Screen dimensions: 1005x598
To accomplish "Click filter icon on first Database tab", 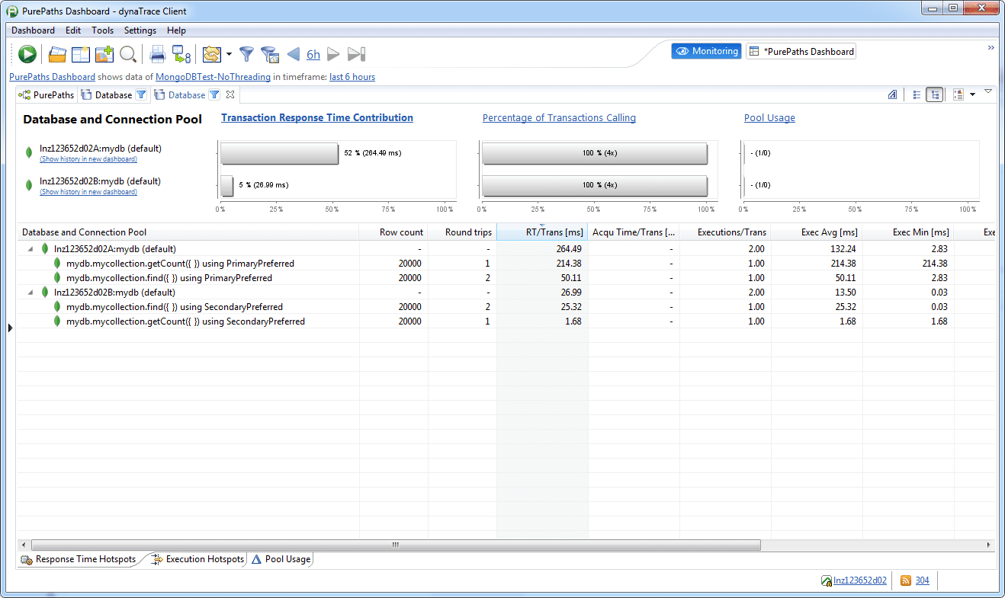I will click(141, 95).
